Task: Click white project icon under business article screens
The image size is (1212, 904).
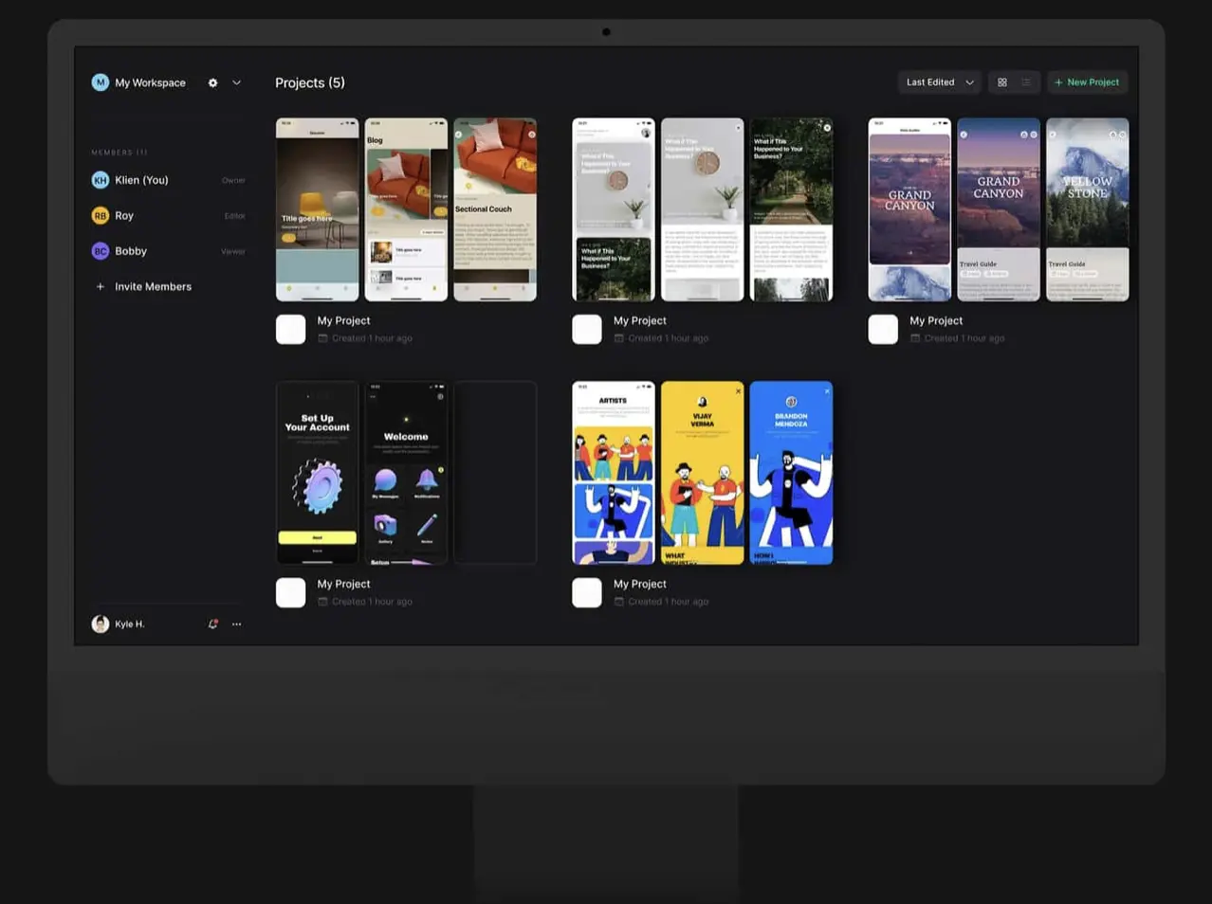Action: coord(587,329)
